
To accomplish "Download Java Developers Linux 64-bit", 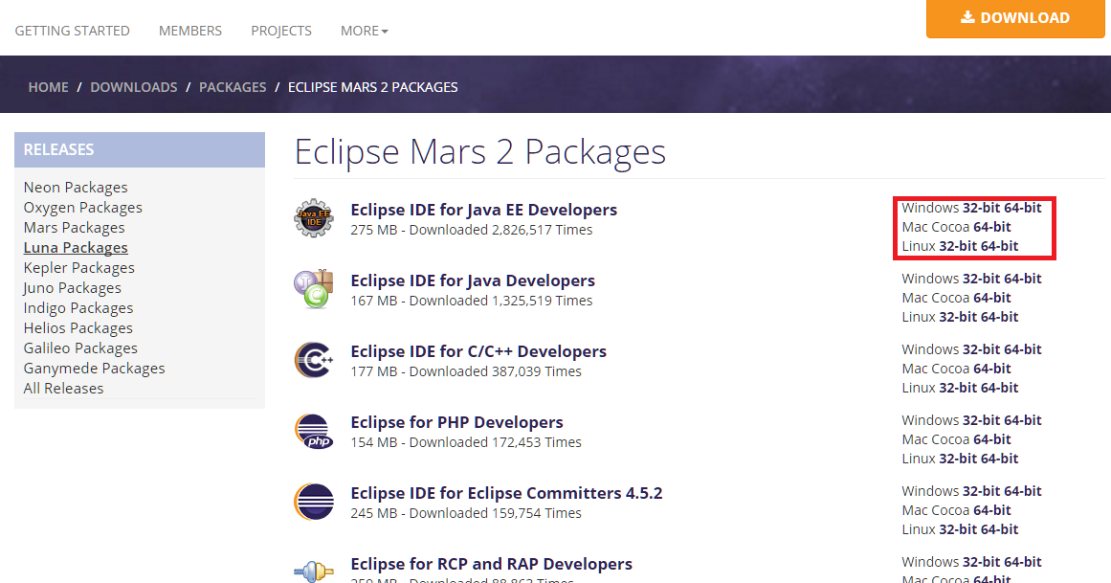I will click(999, 317).
